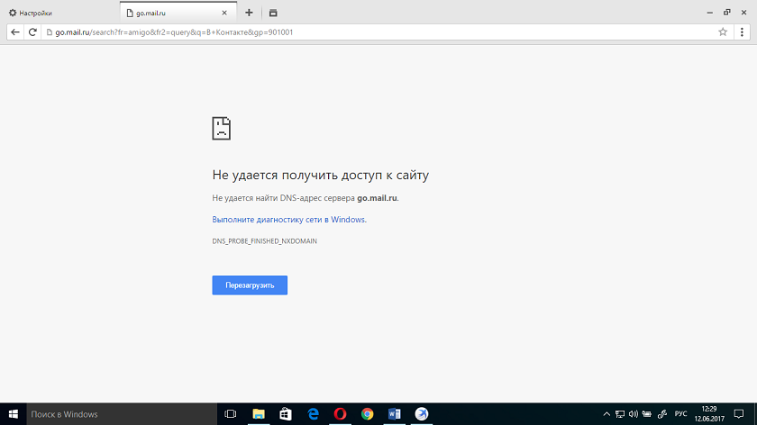Launch Google Chrome from the taskbar

coord(368,414)
